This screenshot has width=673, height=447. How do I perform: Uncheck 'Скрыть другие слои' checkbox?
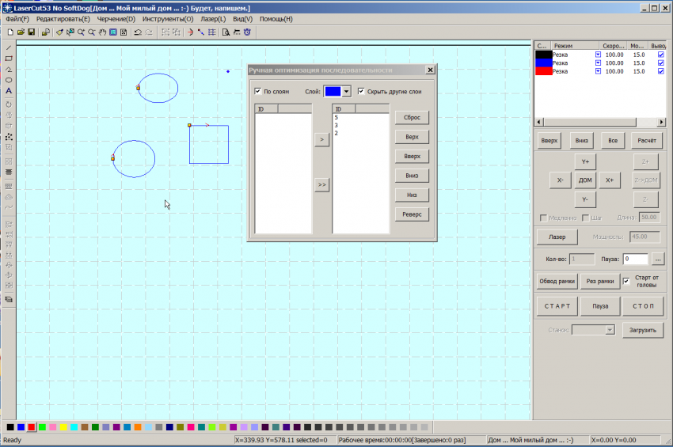(x=362, y=92)
